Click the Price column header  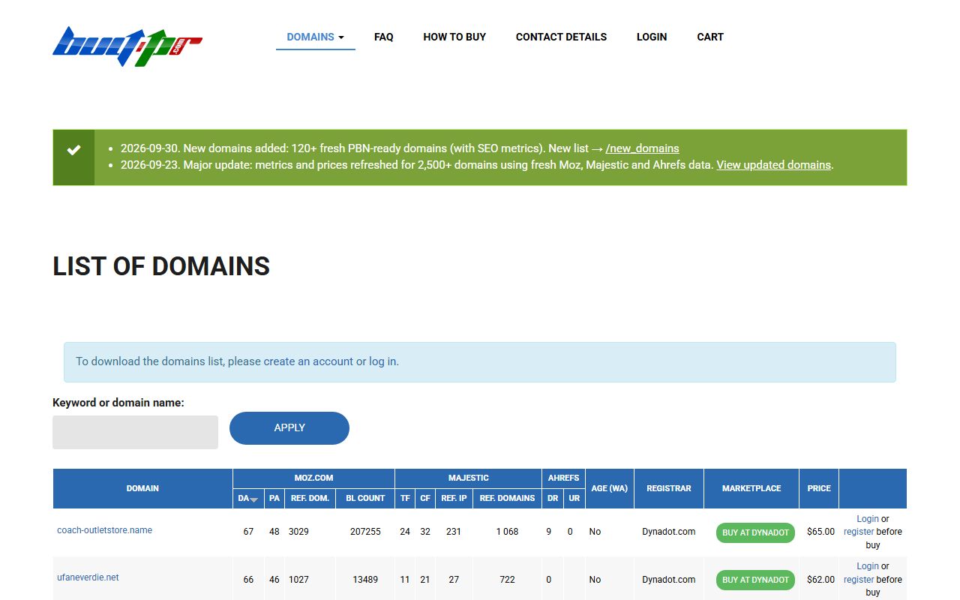819,488
